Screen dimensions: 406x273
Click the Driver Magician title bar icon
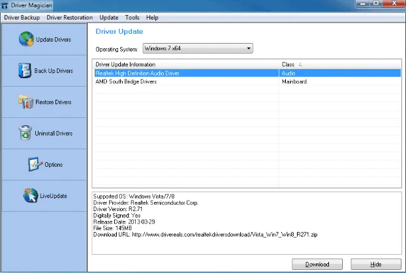tap(5, 5)
